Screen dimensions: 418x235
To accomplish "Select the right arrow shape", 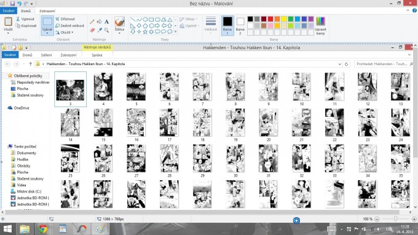I will 157,26.
